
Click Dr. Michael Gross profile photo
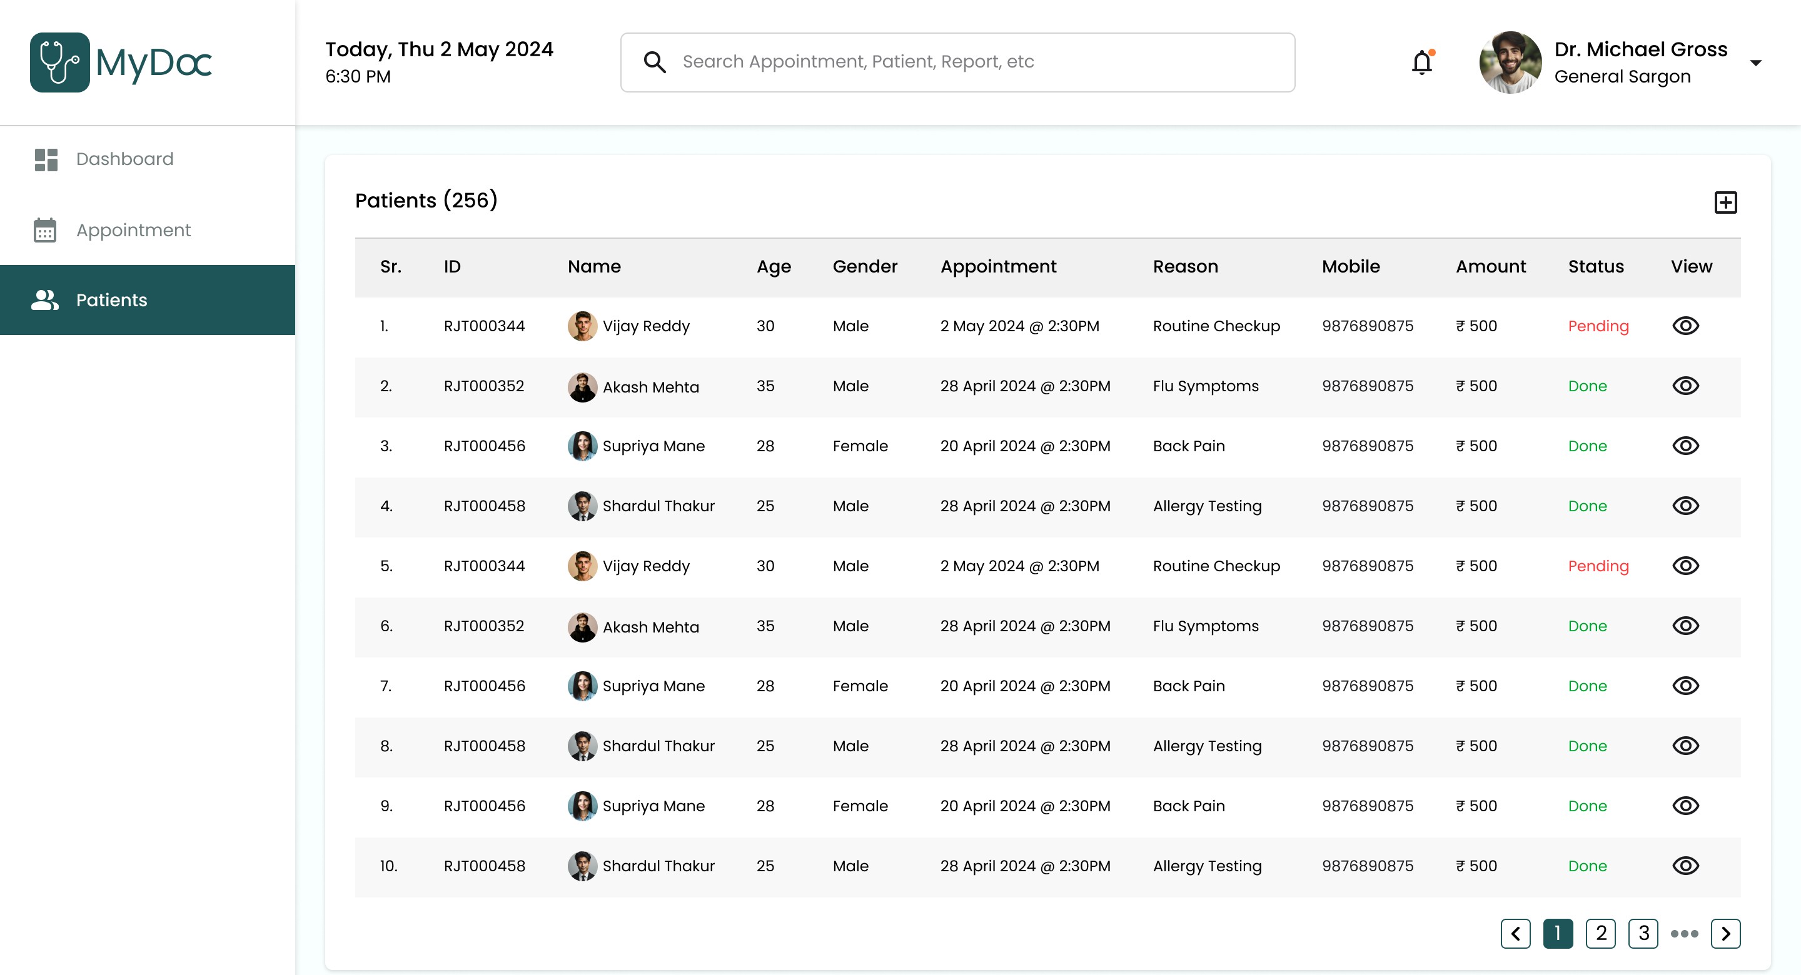1510,62
